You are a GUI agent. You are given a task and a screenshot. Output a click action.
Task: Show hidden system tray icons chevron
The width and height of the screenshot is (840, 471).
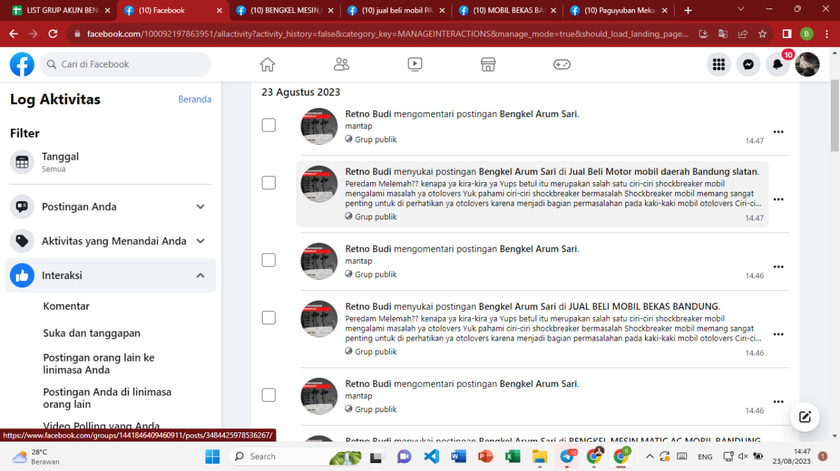(x=650, y=456)
